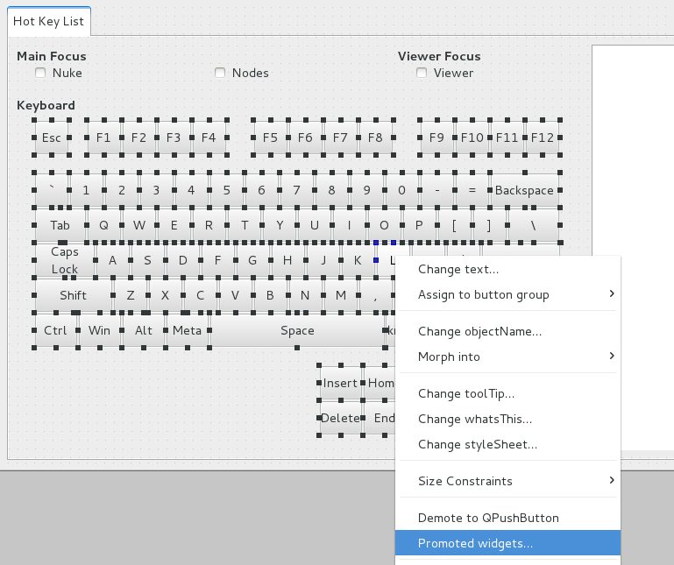Switch to the Hot Key List tab
This screenshot has height=565, width=674.
click(49, 21)
